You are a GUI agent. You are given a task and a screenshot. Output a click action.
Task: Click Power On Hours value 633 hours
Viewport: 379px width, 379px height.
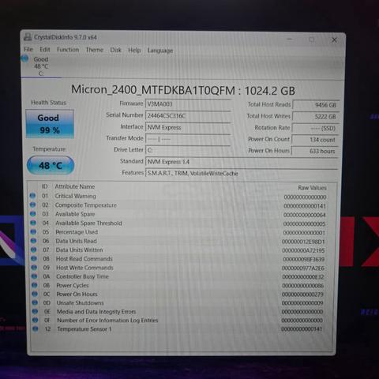pyautogui.click(x=315, y=151)
